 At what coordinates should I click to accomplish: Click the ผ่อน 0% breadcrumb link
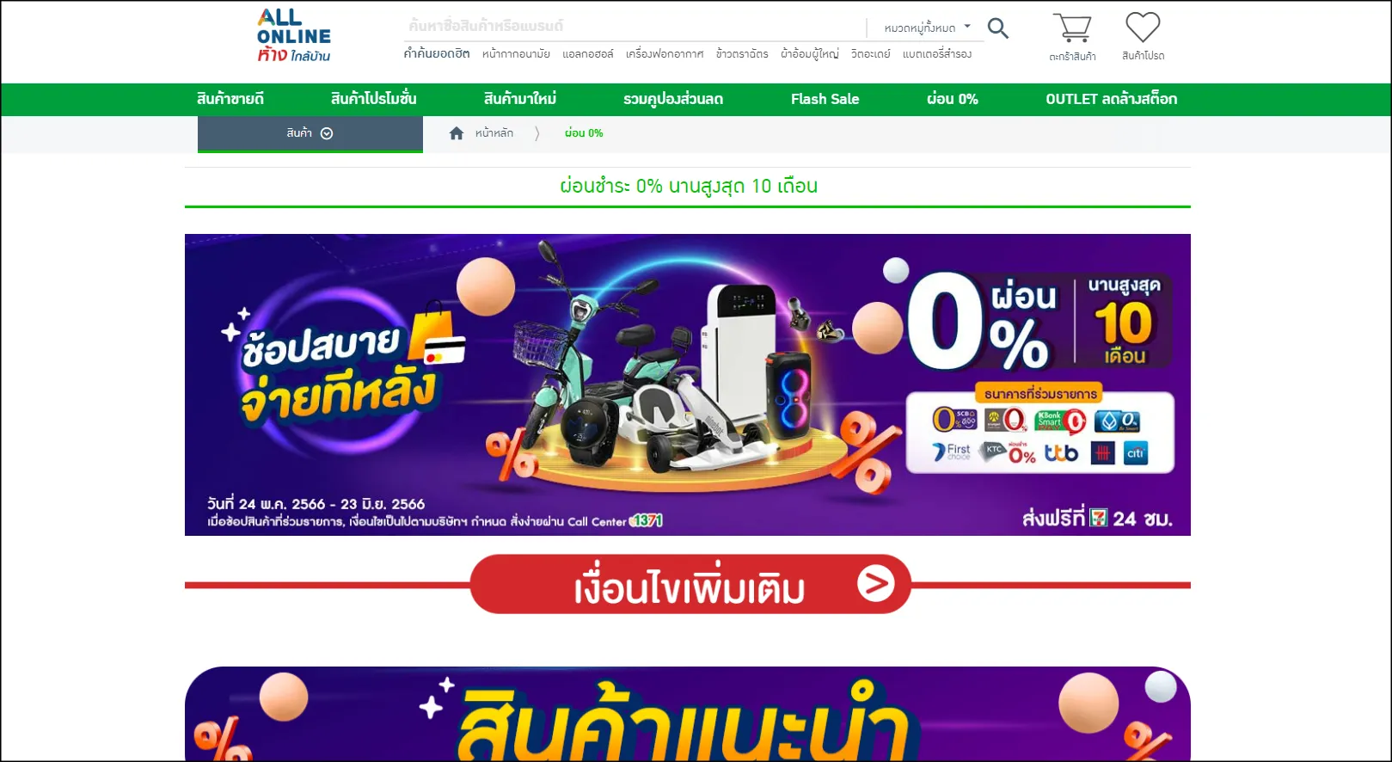[x=584, y=133]
